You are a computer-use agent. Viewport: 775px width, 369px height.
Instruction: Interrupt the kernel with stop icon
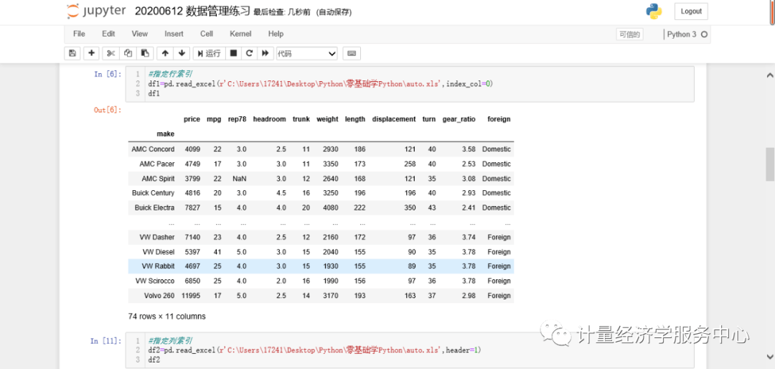(234, 53)
